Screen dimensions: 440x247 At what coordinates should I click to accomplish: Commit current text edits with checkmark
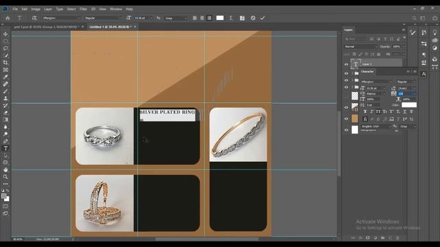point(263,19)
